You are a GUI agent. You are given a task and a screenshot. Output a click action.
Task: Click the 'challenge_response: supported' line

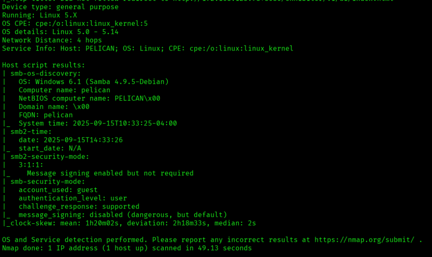pyautogui.click(x=79, y=206)
